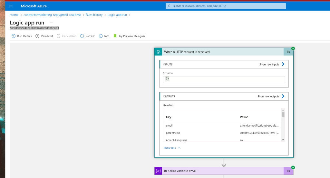Open Try Preview Designer
This screenshot has height=178, width=330.
132,36
